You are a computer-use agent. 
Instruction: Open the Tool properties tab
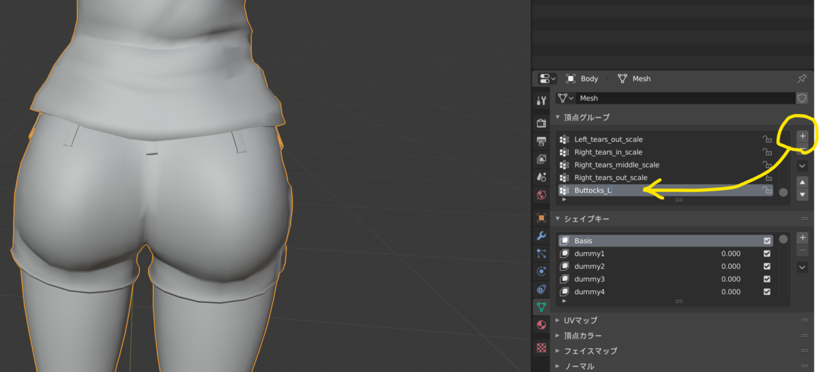point(541,100)
